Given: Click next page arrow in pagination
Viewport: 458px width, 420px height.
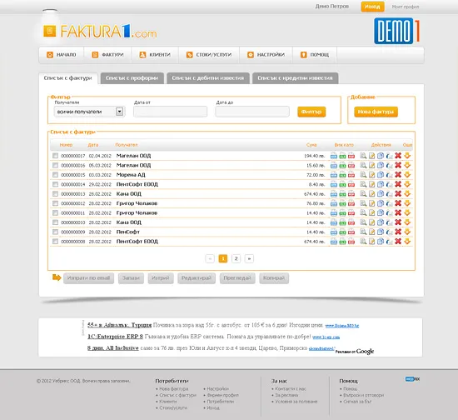Looking at the screenshot, I should click(249, 258).
